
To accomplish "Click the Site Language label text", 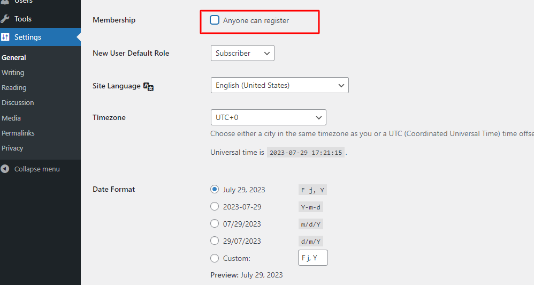I will pos(117,86).
